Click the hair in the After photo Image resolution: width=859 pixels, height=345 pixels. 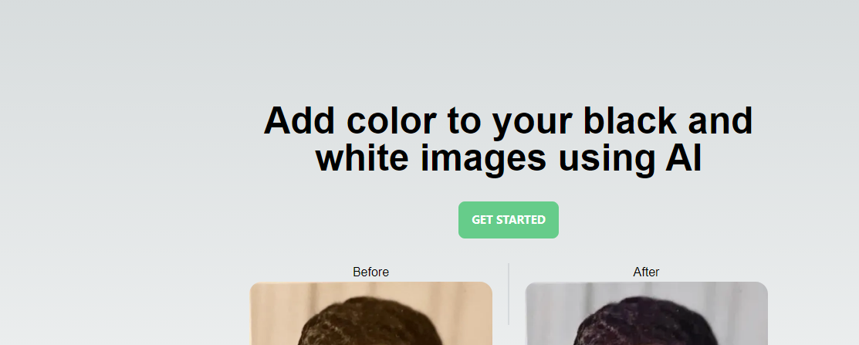[647, 323]
